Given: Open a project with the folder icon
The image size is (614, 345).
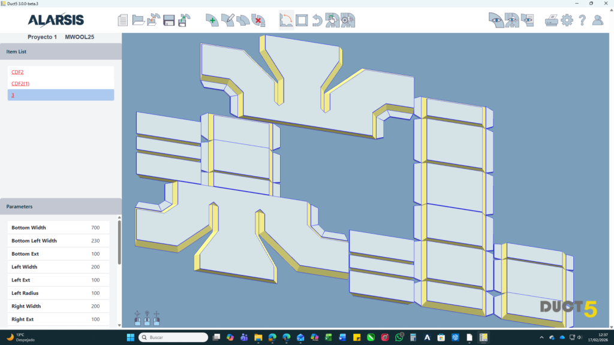Looking at the screenshot, I should click(x=138, y=20).
